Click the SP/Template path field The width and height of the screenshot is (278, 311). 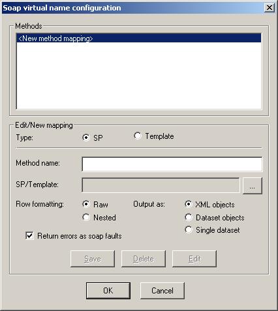(x=161, y=185)
